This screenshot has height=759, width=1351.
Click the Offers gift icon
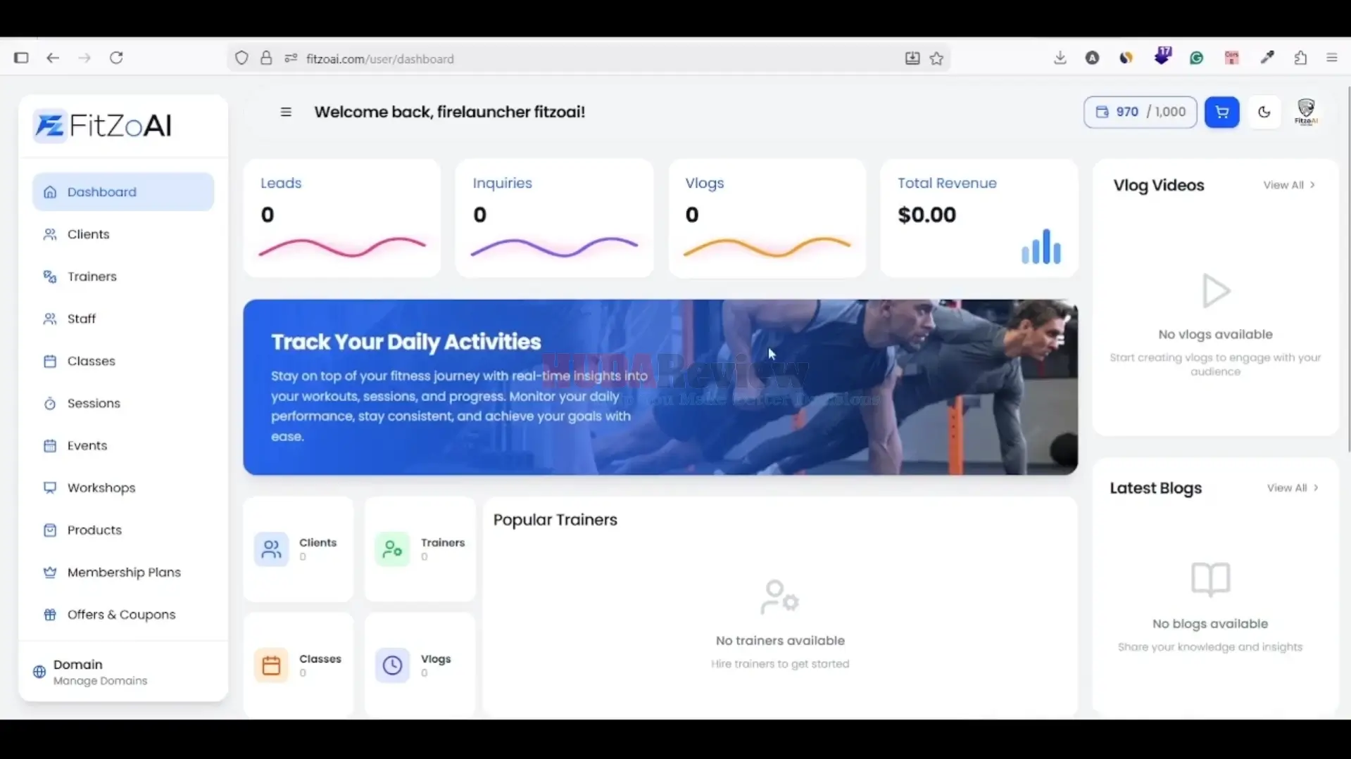[49, 614]
